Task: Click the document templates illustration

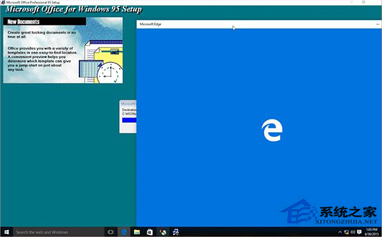Action: coord(101,62)
